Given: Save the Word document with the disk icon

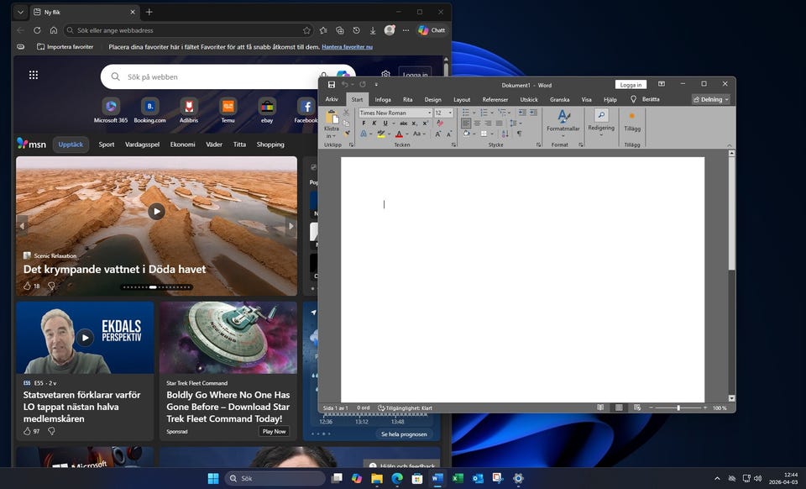Looking at the screenshot, I should [x=331, y=84].
